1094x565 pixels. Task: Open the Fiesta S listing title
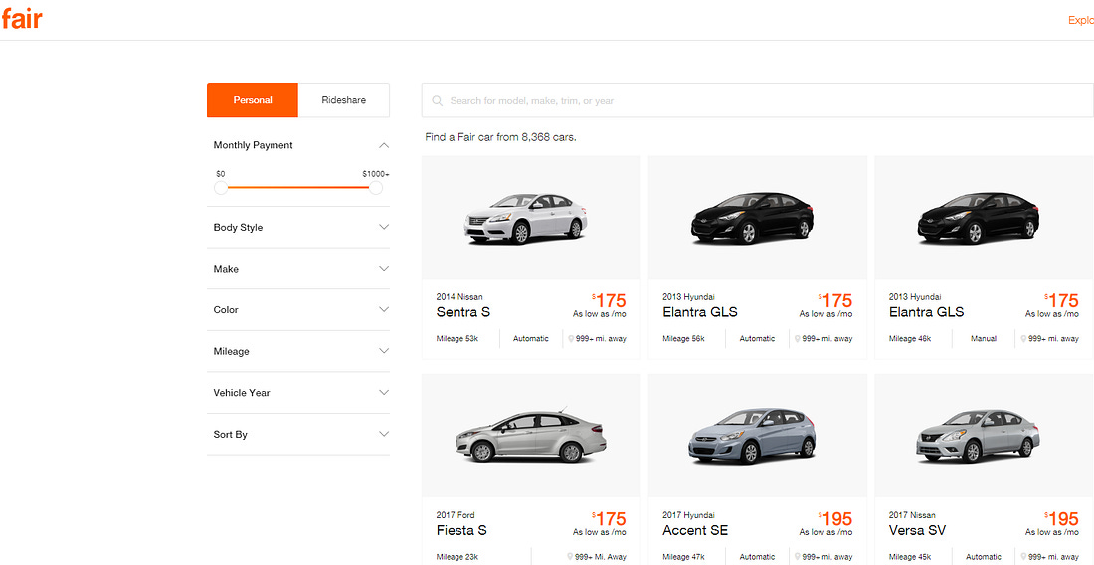coord(461,531)
